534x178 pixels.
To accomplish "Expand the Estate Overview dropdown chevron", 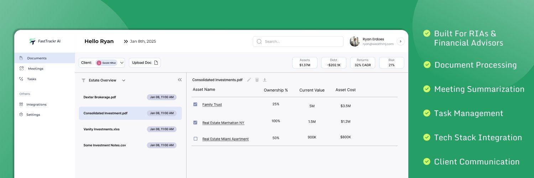I will click(124, 80).
